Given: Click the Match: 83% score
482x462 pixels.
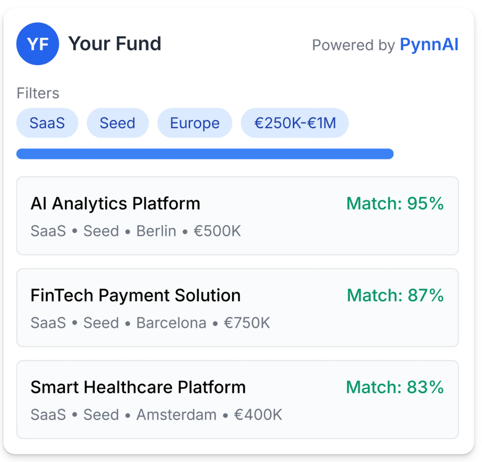Looking at the screenshot, I should (x=395, y=387).
